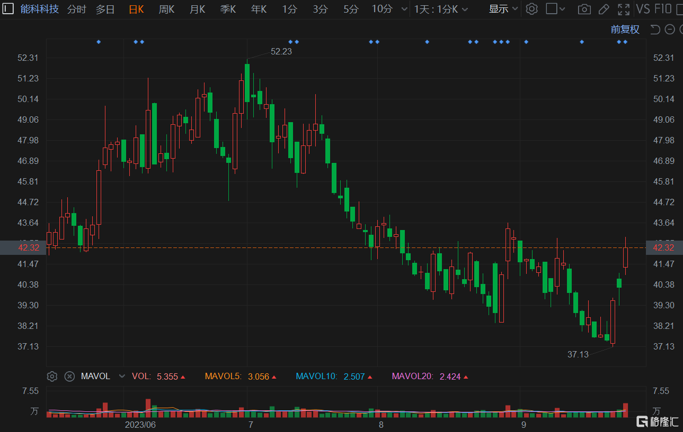Screen dimensions: 683x432
Task: Select the 周K chart tab
Action: pyautogui.click(x=166, y=9)
